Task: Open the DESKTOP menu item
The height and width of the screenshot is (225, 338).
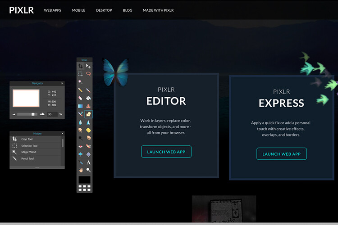Action: pos(104,10)
